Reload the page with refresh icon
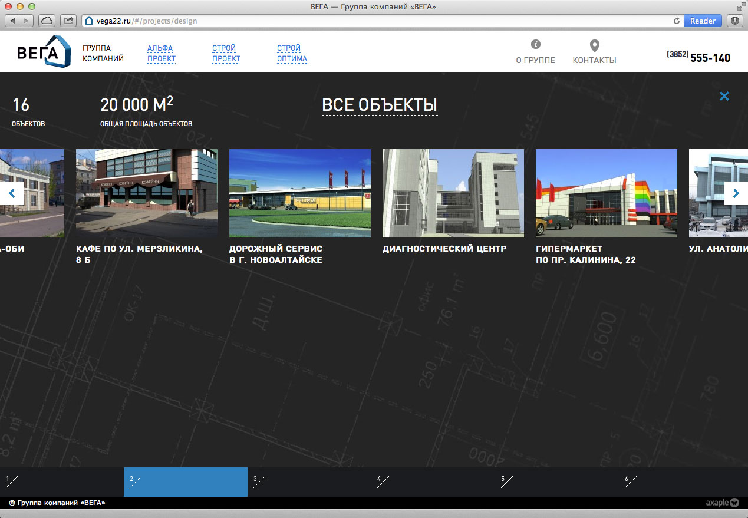Viewport: 748px width, 518px height. point(676,21)
